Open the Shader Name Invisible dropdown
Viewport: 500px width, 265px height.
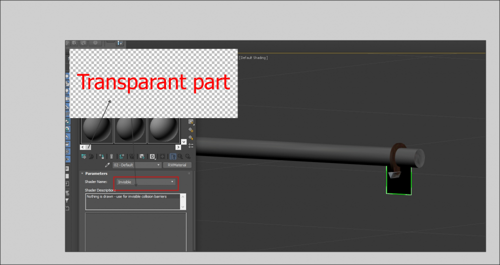[146, 182]
